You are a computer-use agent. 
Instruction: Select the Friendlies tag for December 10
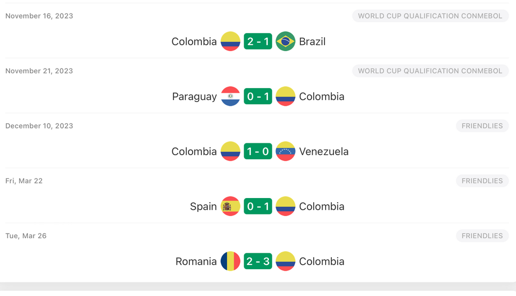pyautogui.click(x=482, y=126)
